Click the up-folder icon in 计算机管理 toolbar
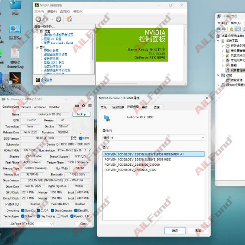245x245 pixels. pos(232,29)
